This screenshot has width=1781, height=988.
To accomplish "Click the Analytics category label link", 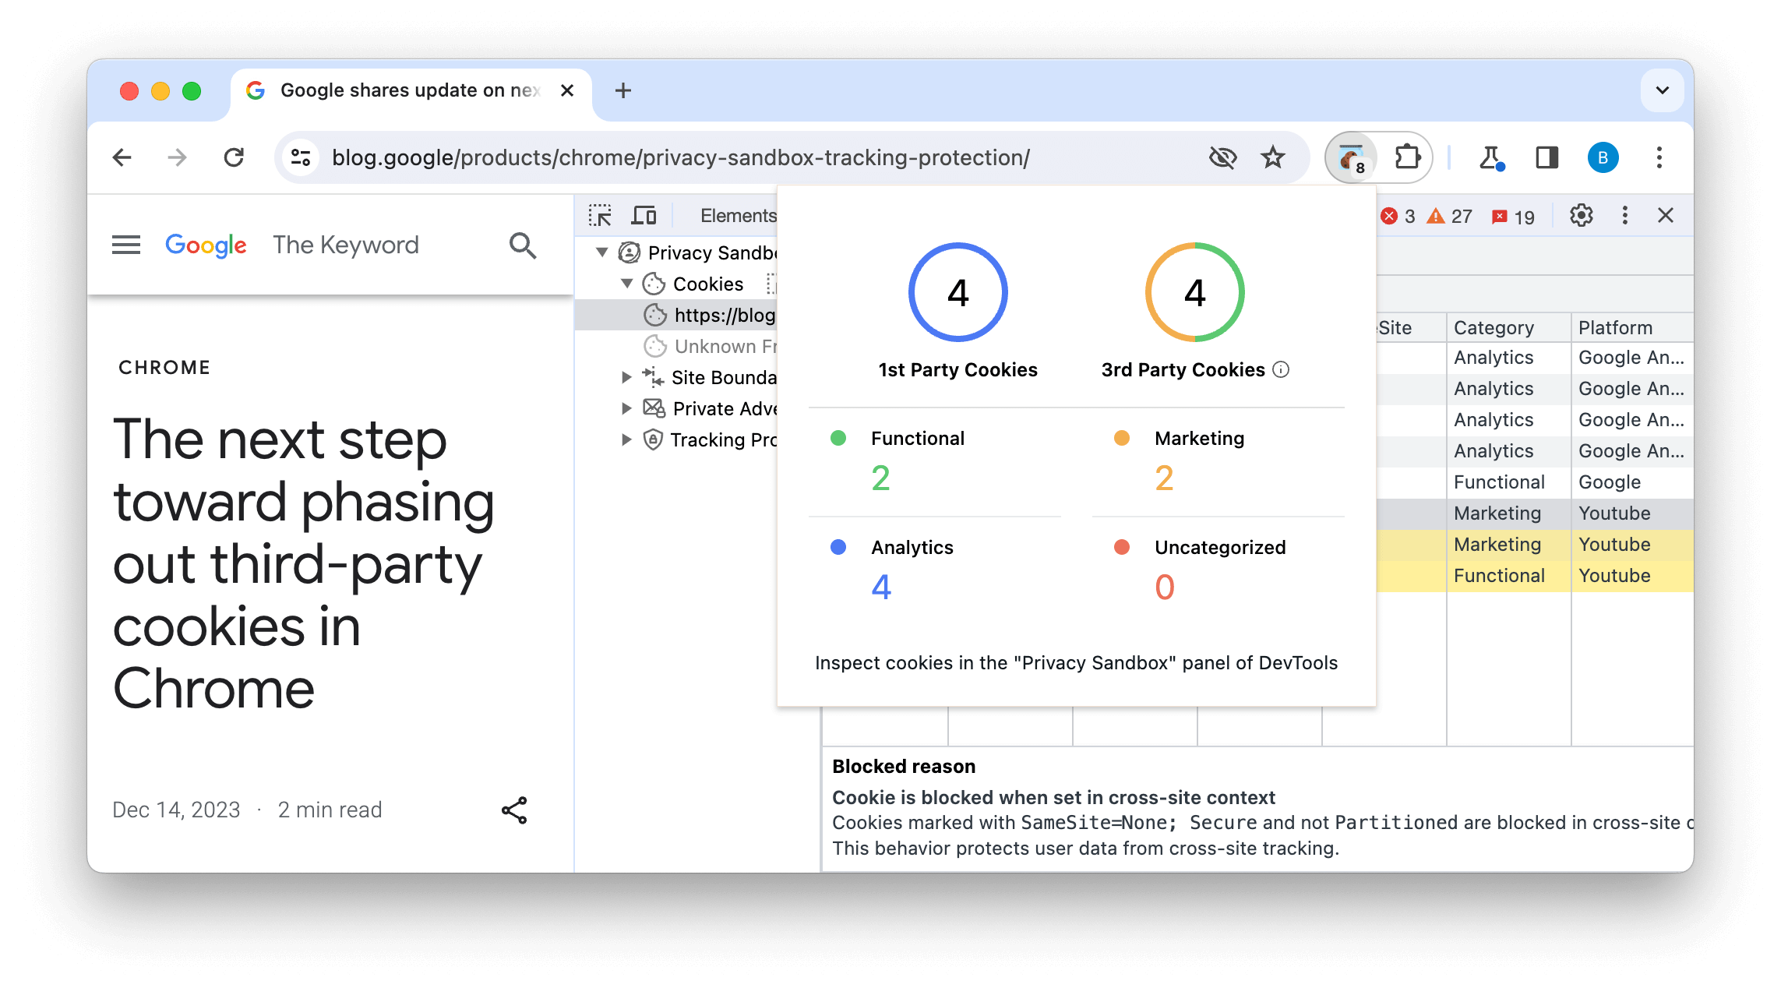I will click(912, 548).
